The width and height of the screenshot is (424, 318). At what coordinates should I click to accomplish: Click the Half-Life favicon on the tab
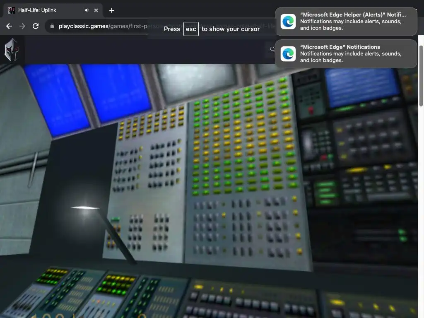click(11, 10)
